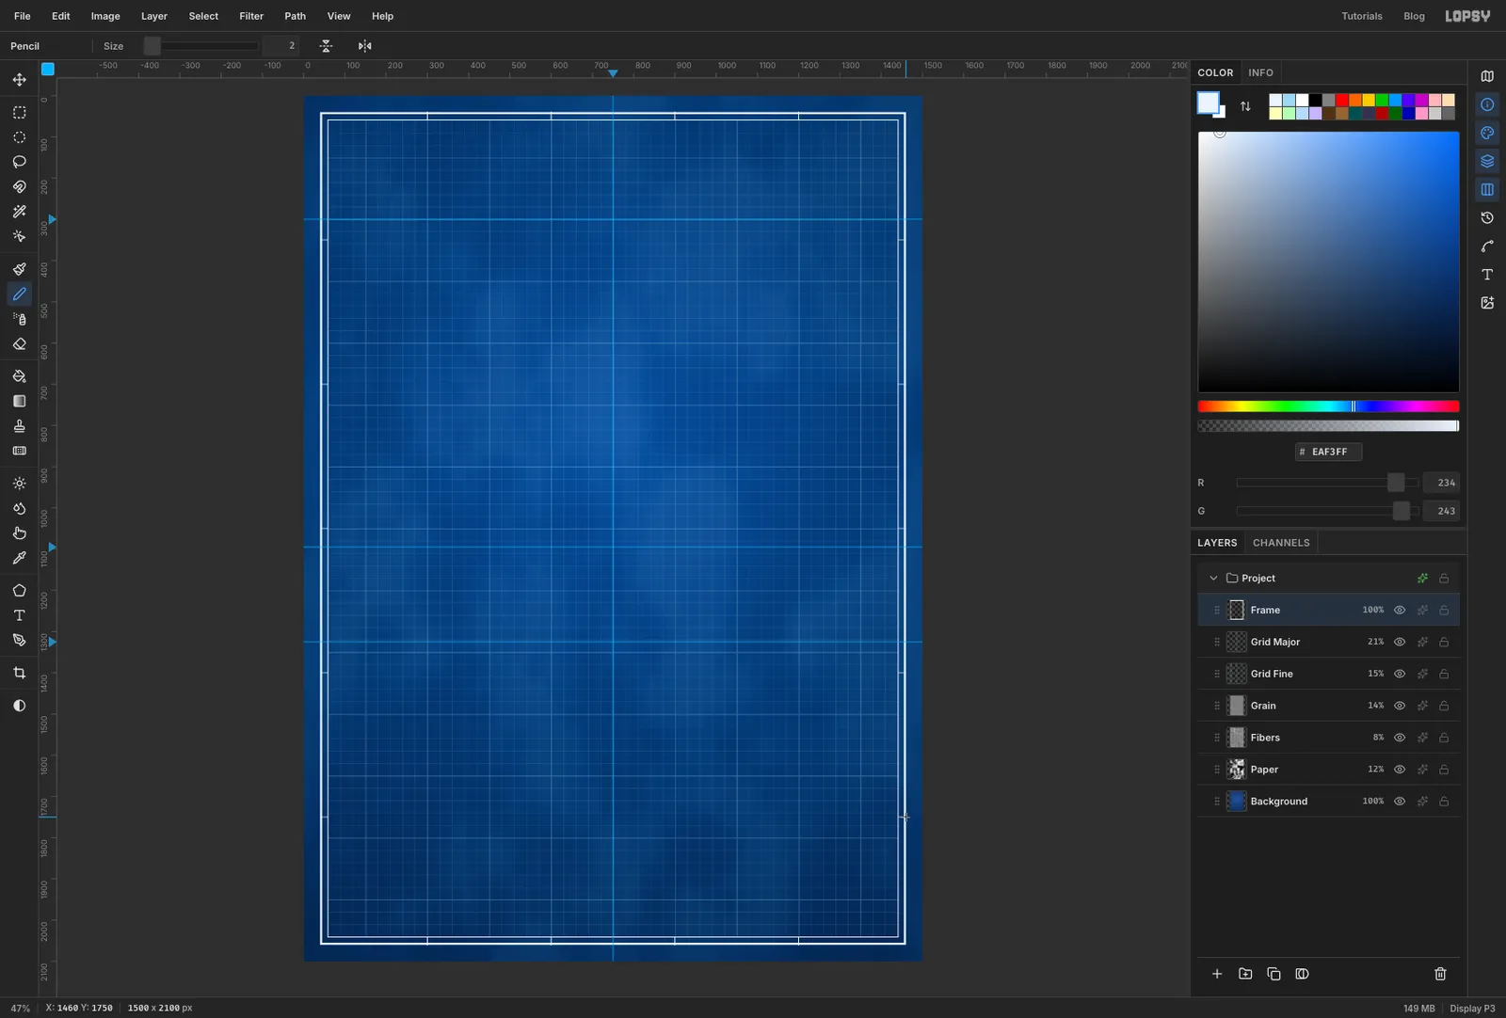The width and height of the screenshot is (1506, 1018).
Task: Select the elliptical marquee tool
Action: pyautogui.click(x=19, y=137)
